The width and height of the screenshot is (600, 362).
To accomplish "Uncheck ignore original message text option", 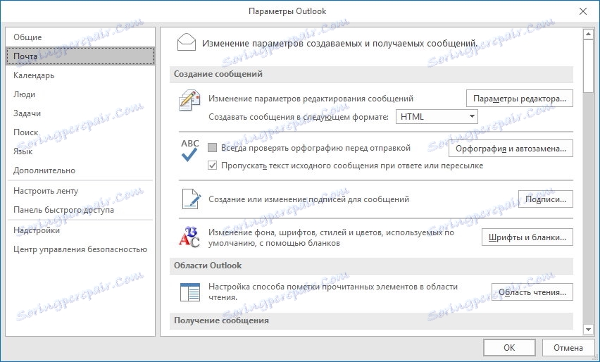I will coord(213,166).
